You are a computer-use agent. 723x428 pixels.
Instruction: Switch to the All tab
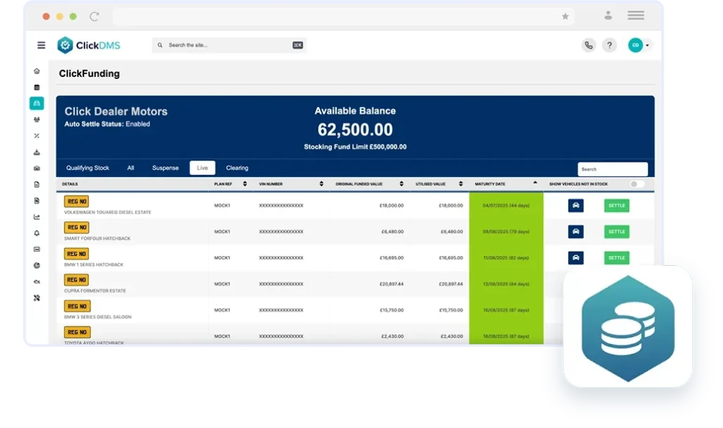tap(131, 168)
